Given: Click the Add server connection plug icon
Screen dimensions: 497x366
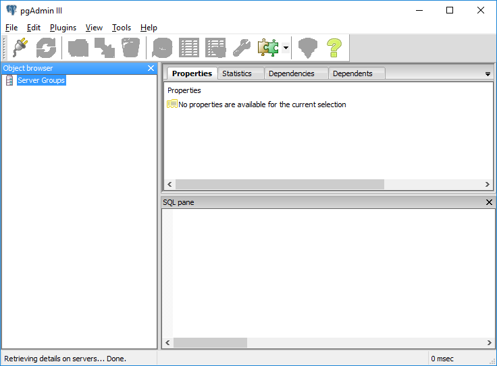Looking at the screenshot, I should click(x=20, y=48).
